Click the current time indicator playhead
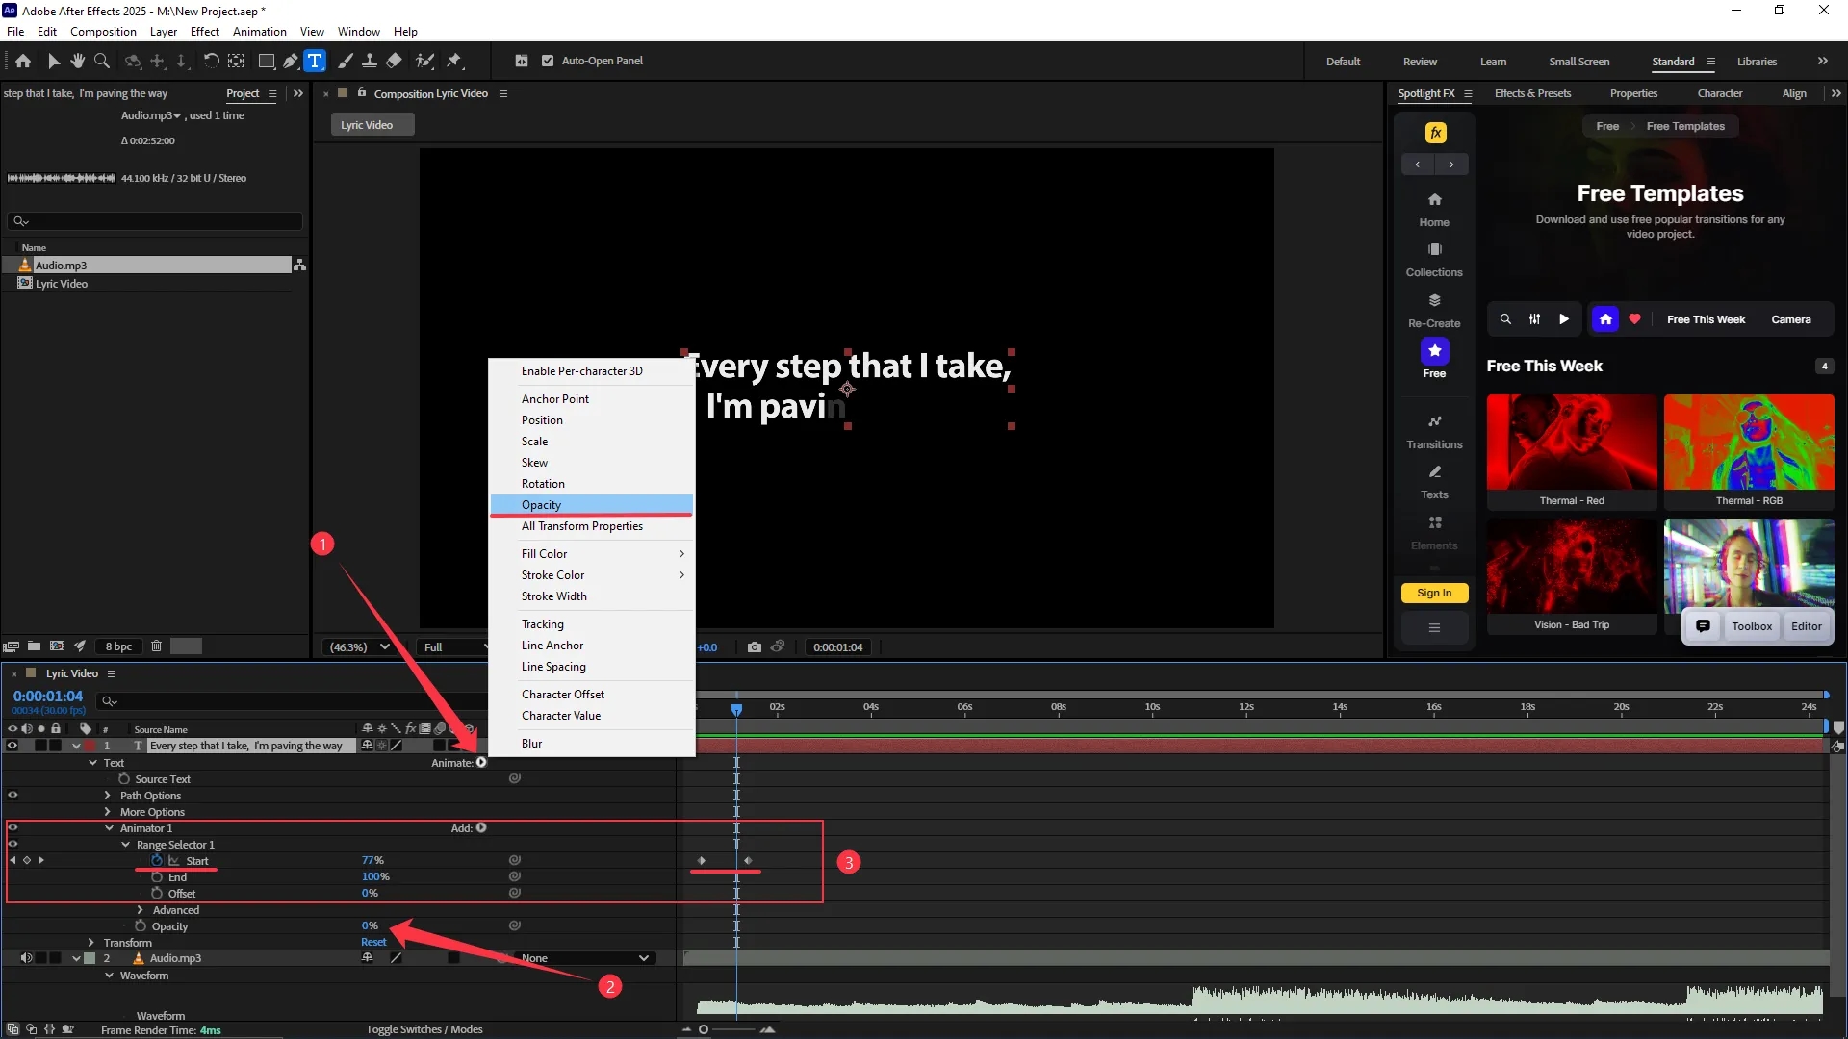 (x=736, y=709)
